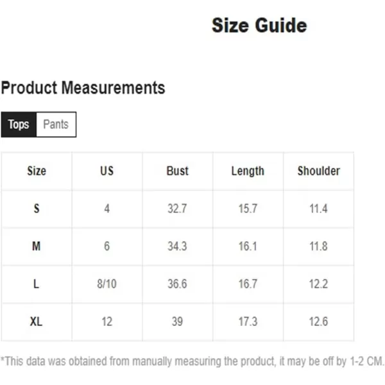385x385 pixels.
Task: Click the US column header
Action: (x=107, y=171)
